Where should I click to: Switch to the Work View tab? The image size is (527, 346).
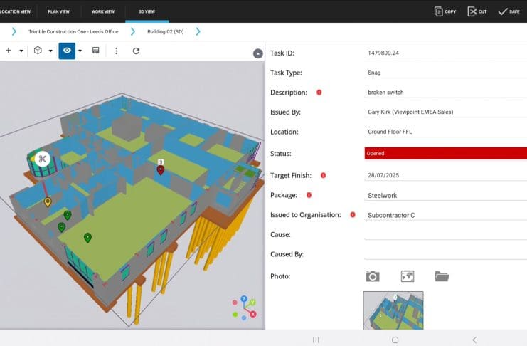pyautogui.click(x=102, y=11)
